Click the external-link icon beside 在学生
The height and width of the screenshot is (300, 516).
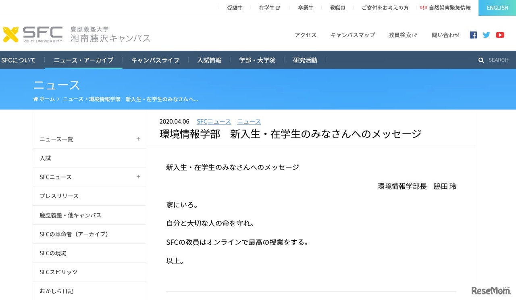279,7
